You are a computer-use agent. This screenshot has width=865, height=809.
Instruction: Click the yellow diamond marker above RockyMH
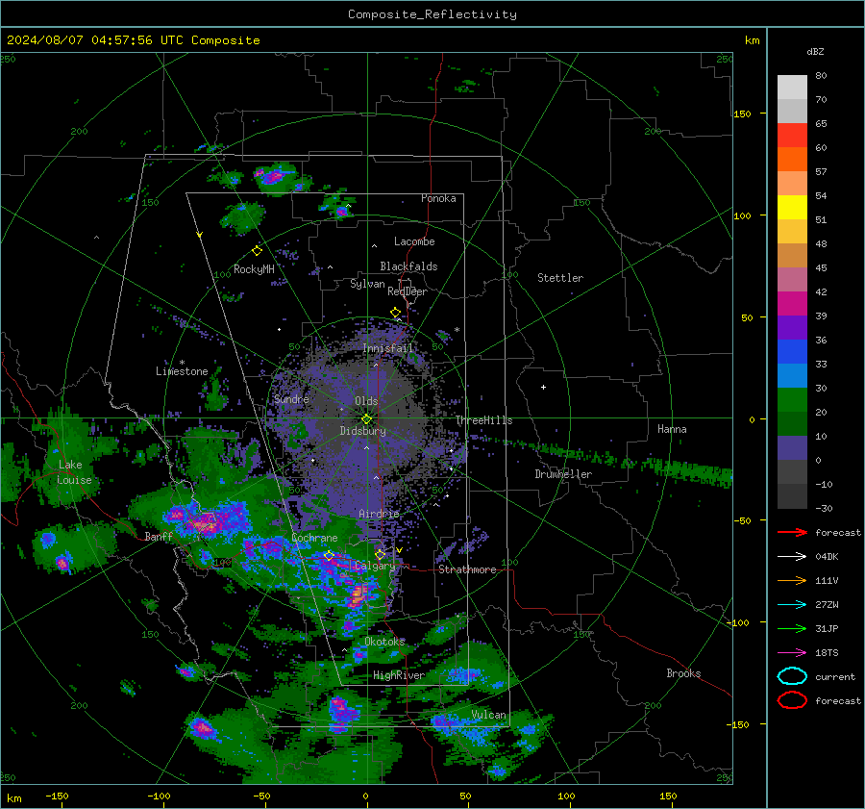click(257, 251)
